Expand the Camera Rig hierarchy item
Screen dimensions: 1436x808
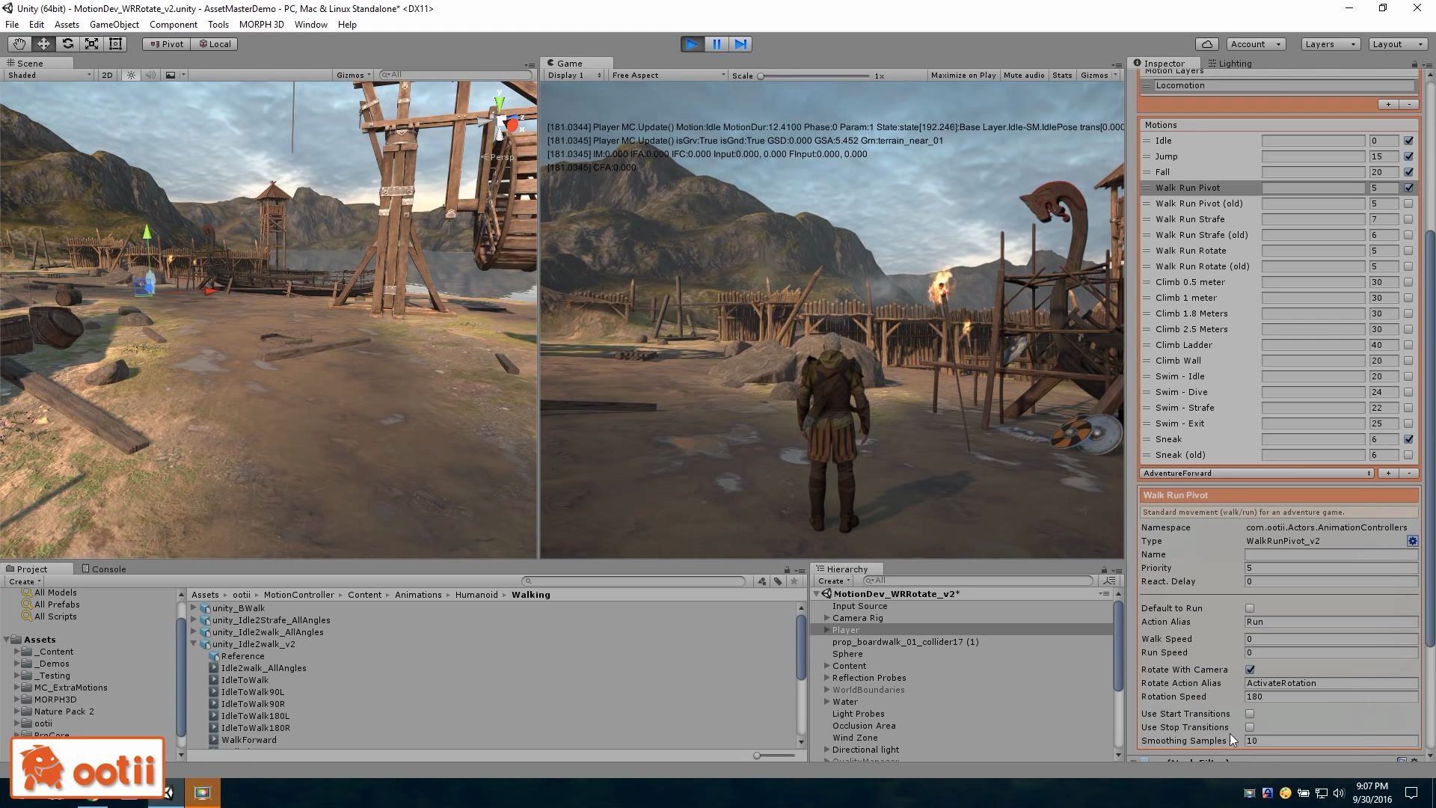pos(827,618)
